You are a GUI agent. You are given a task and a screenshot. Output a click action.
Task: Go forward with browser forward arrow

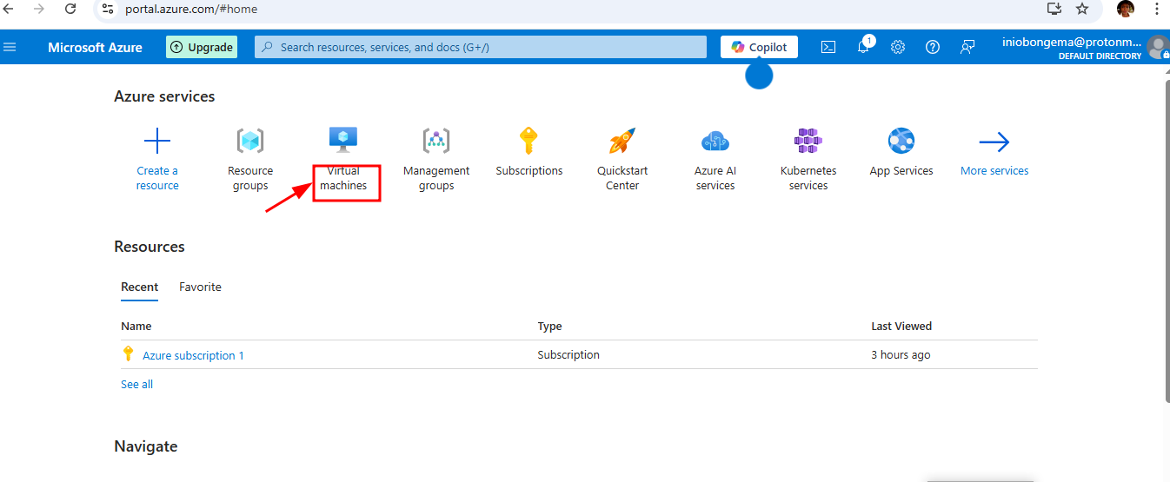tap(39, 9)
